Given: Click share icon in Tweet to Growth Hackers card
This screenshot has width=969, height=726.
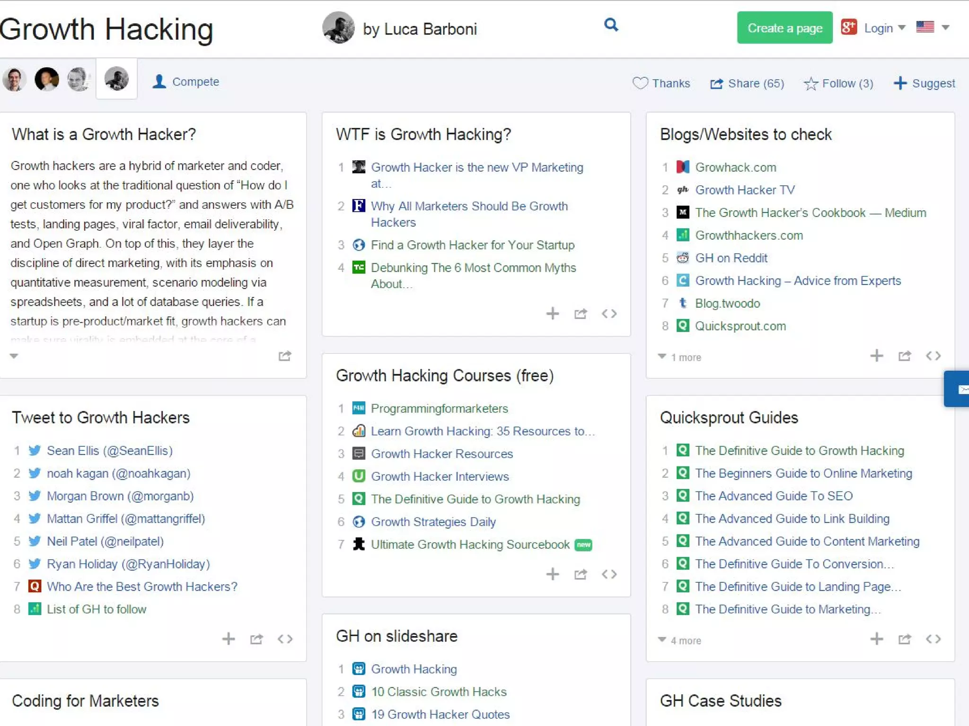Looking at the screenshot, I should point(256,640).
